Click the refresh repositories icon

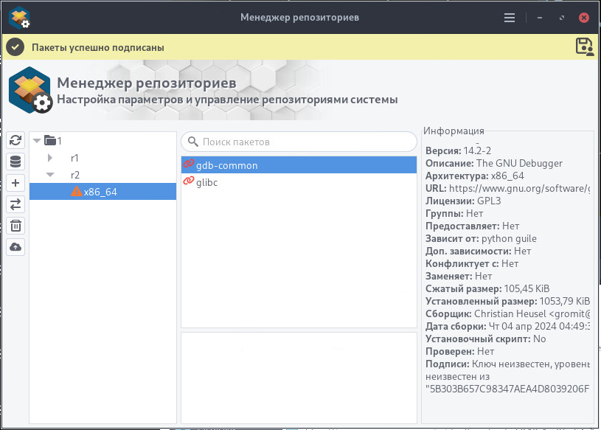point(15,140)
